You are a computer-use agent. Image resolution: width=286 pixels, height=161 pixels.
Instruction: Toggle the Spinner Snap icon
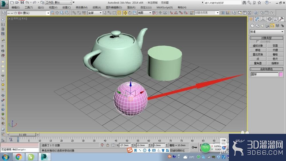[186, 13]
